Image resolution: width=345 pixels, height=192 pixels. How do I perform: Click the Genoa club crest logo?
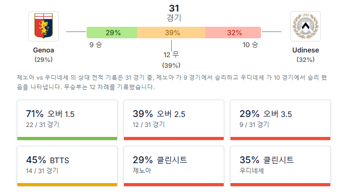click(44, 26)
